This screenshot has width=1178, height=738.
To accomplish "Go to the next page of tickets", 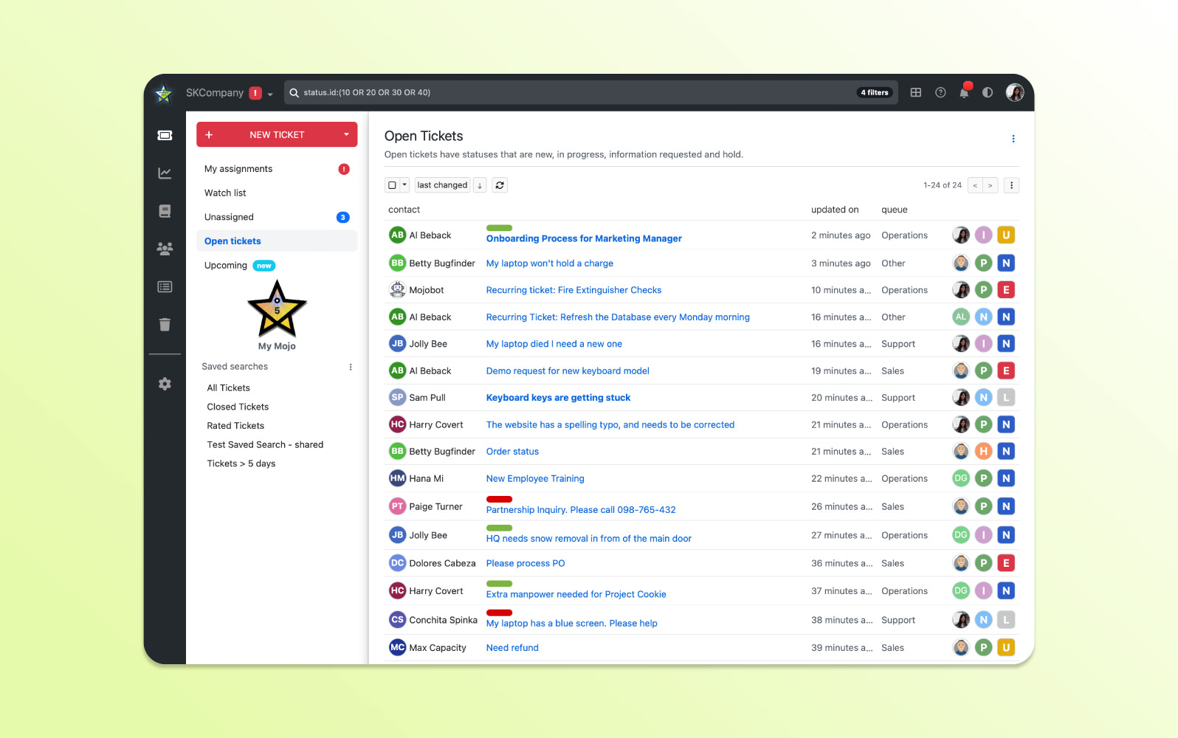I will pyautogui.click(x=991, y=185).
